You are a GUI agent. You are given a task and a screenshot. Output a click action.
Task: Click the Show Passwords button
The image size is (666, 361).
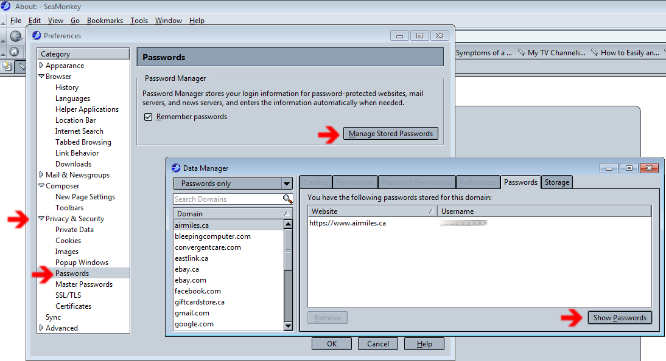[x=620, y=318]
